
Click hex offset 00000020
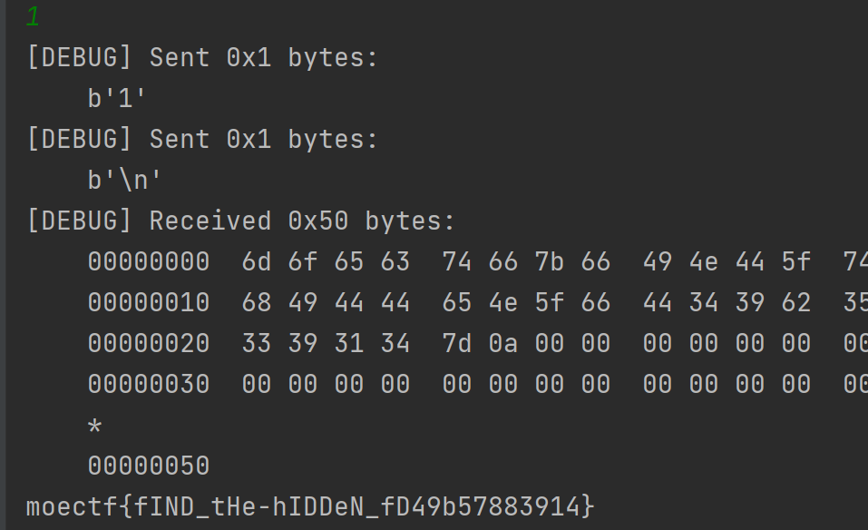tap(149, 343)
